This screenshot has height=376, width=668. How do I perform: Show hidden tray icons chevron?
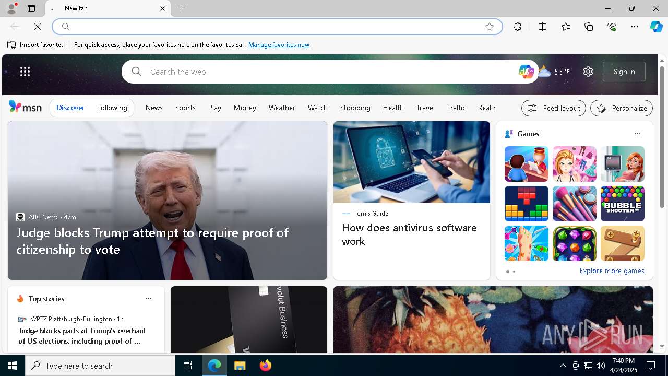coord(563,366)
